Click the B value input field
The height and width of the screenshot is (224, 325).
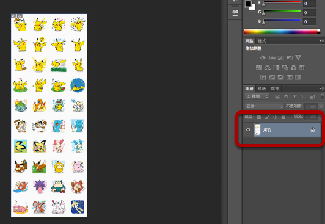coord(310,21)
